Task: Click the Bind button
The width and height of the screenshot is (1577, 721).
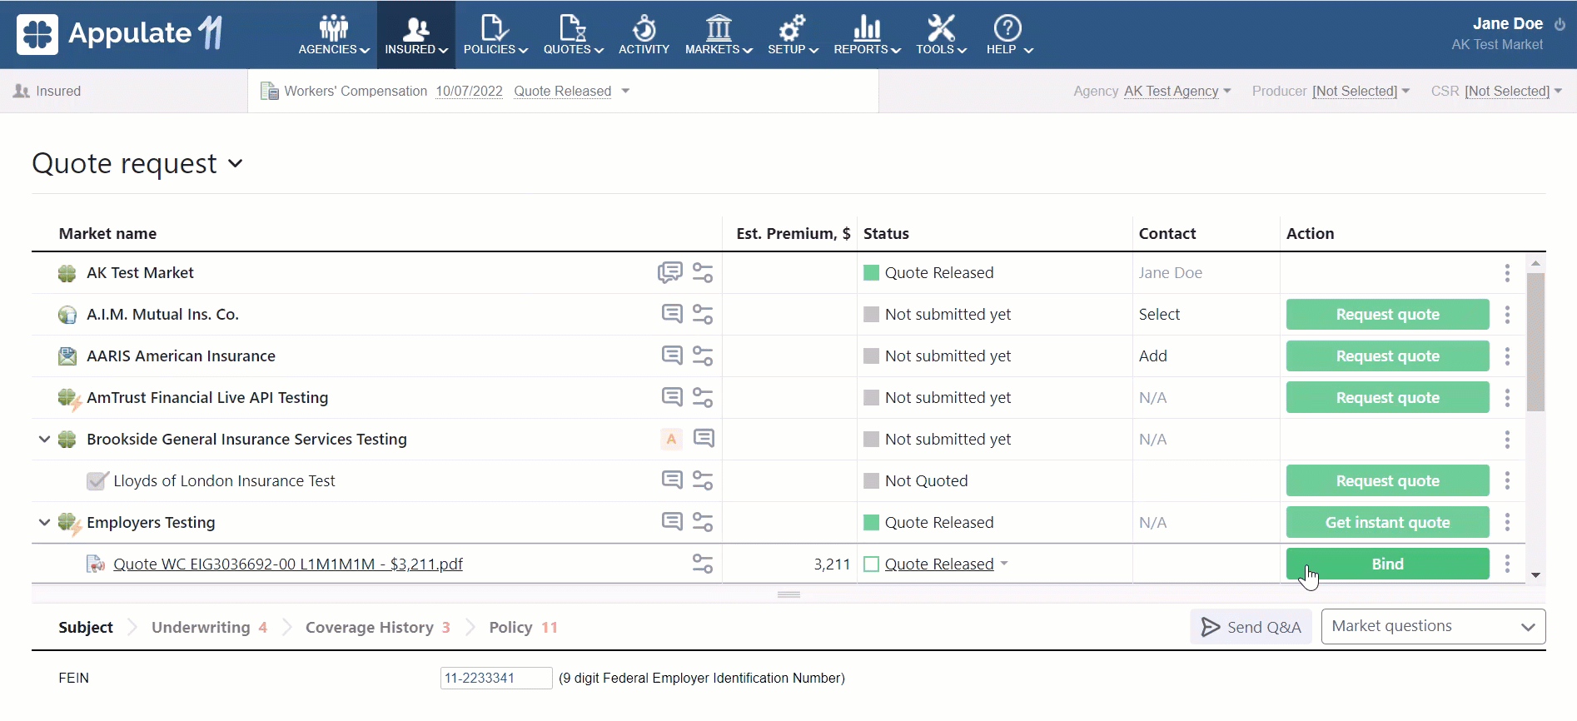Action: [1387, 564]
